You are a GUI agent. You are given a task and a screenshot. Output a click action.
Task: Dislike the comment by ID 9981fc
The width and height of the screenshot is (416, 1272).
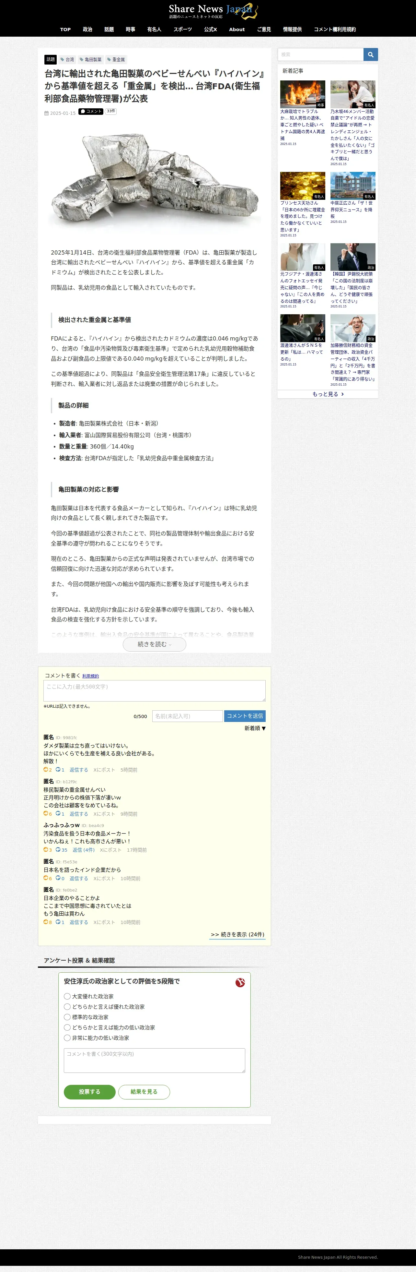[x=58, y=769]
